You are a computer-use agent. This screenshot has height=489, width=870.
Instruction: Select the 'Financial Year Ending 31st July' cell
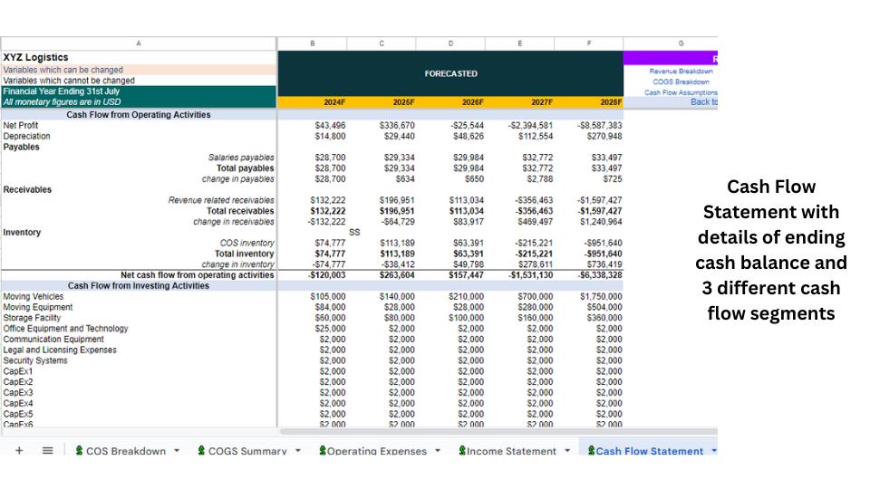coord(139,91)
